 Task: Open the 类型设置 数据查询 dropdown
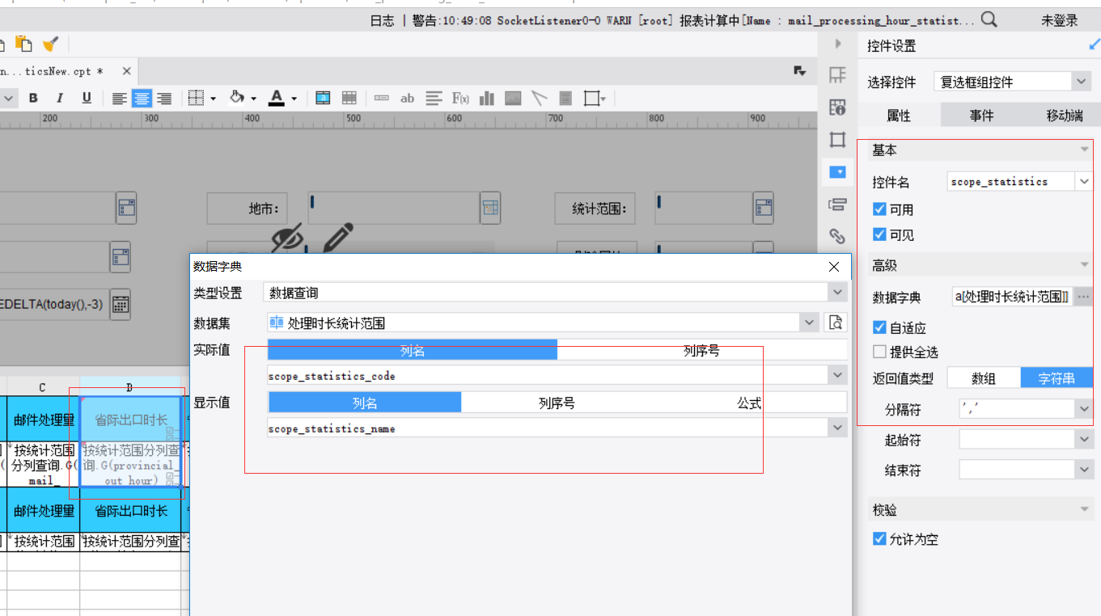pyautogui.click(x=838, y=292)
